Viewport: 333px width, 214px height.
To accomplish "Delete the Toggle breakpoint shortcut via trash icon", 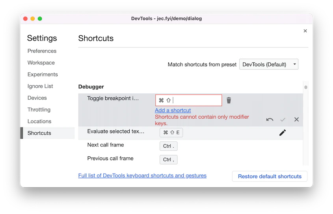I will tap(229, 100).
